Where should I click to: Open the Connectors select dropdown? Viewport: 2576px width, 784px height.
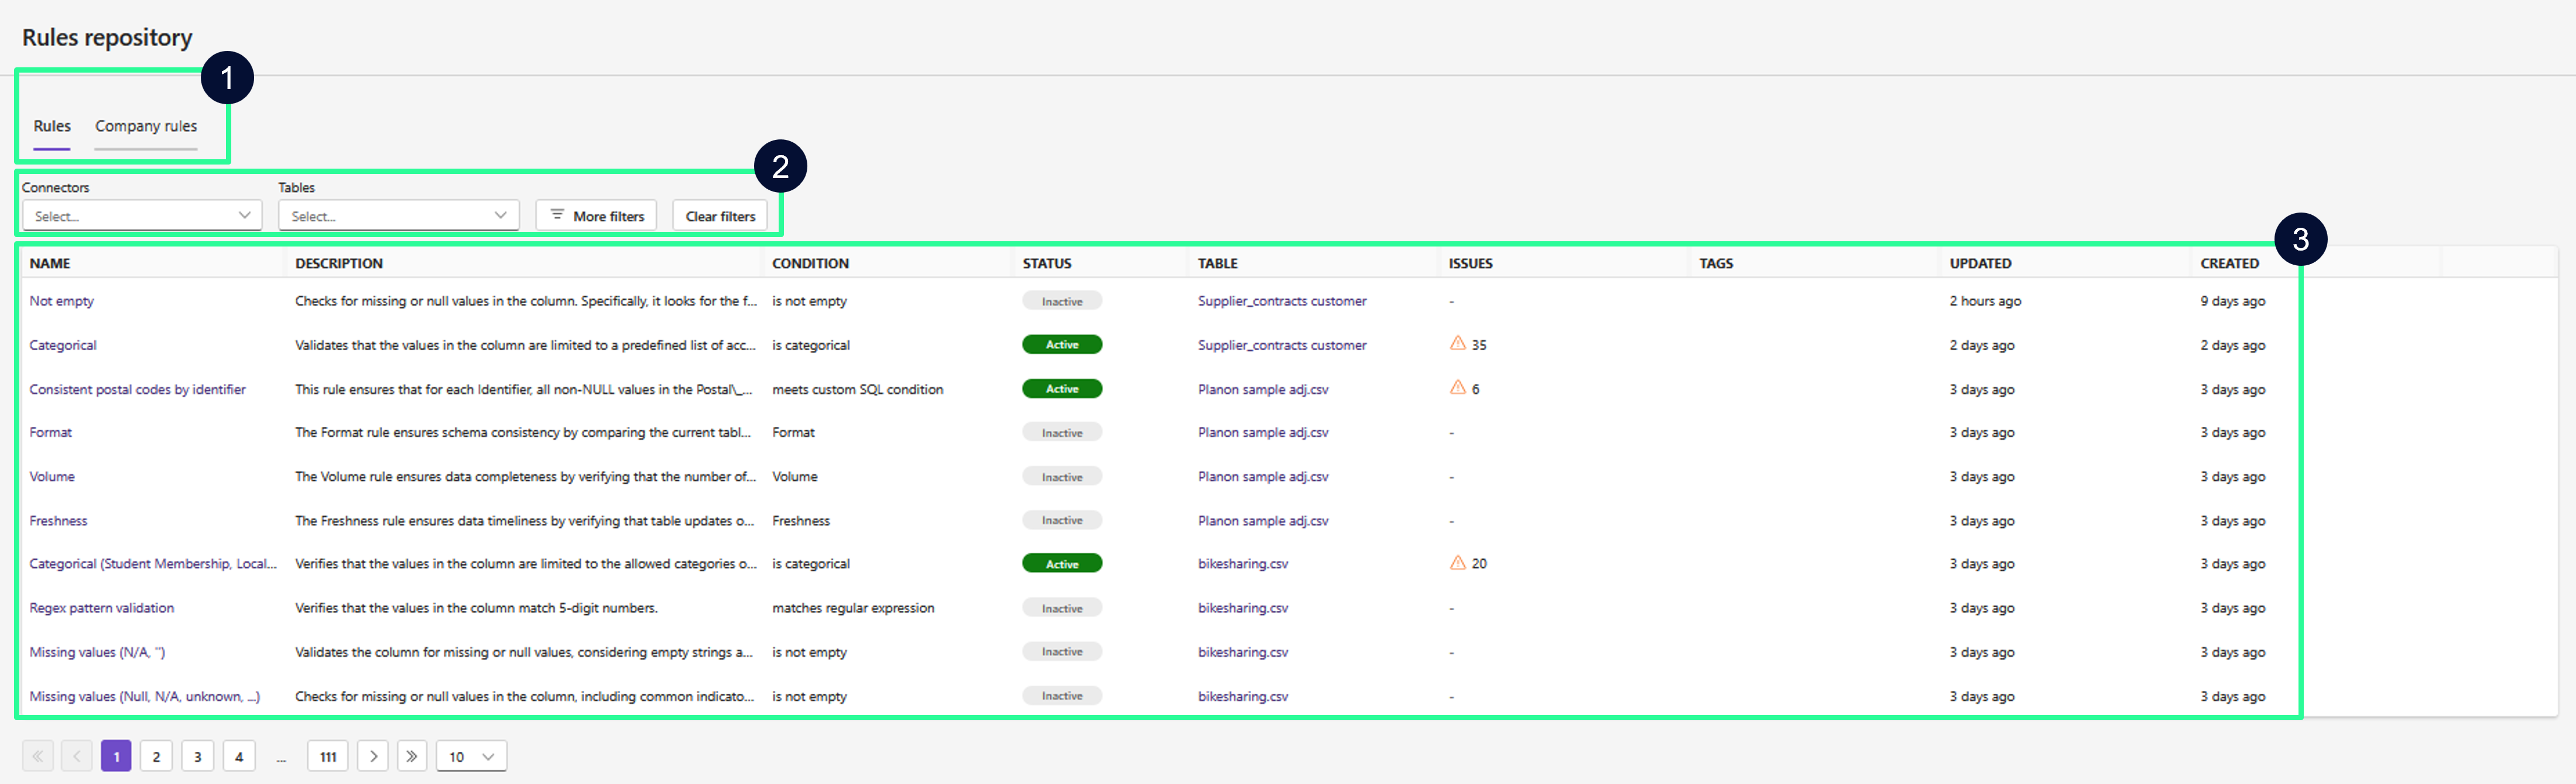click(x=142, y=215)
